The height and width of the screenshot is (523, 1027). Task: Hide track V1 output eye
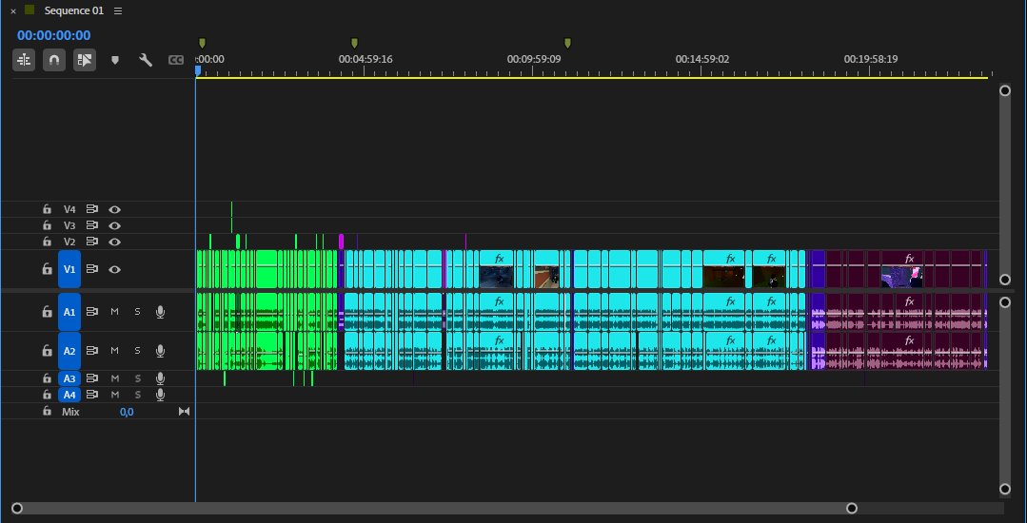[114, 269]
